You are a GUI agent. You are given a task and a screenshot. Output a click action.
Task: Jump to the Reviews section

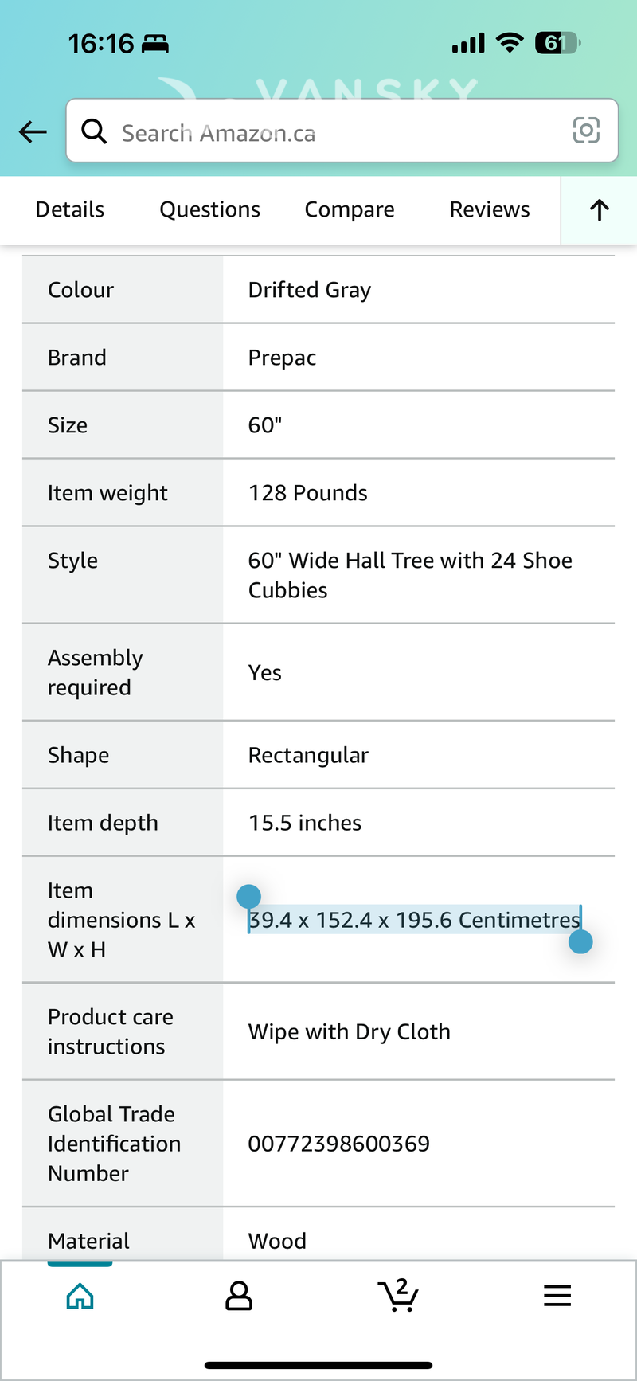click(x=490, y=209)
